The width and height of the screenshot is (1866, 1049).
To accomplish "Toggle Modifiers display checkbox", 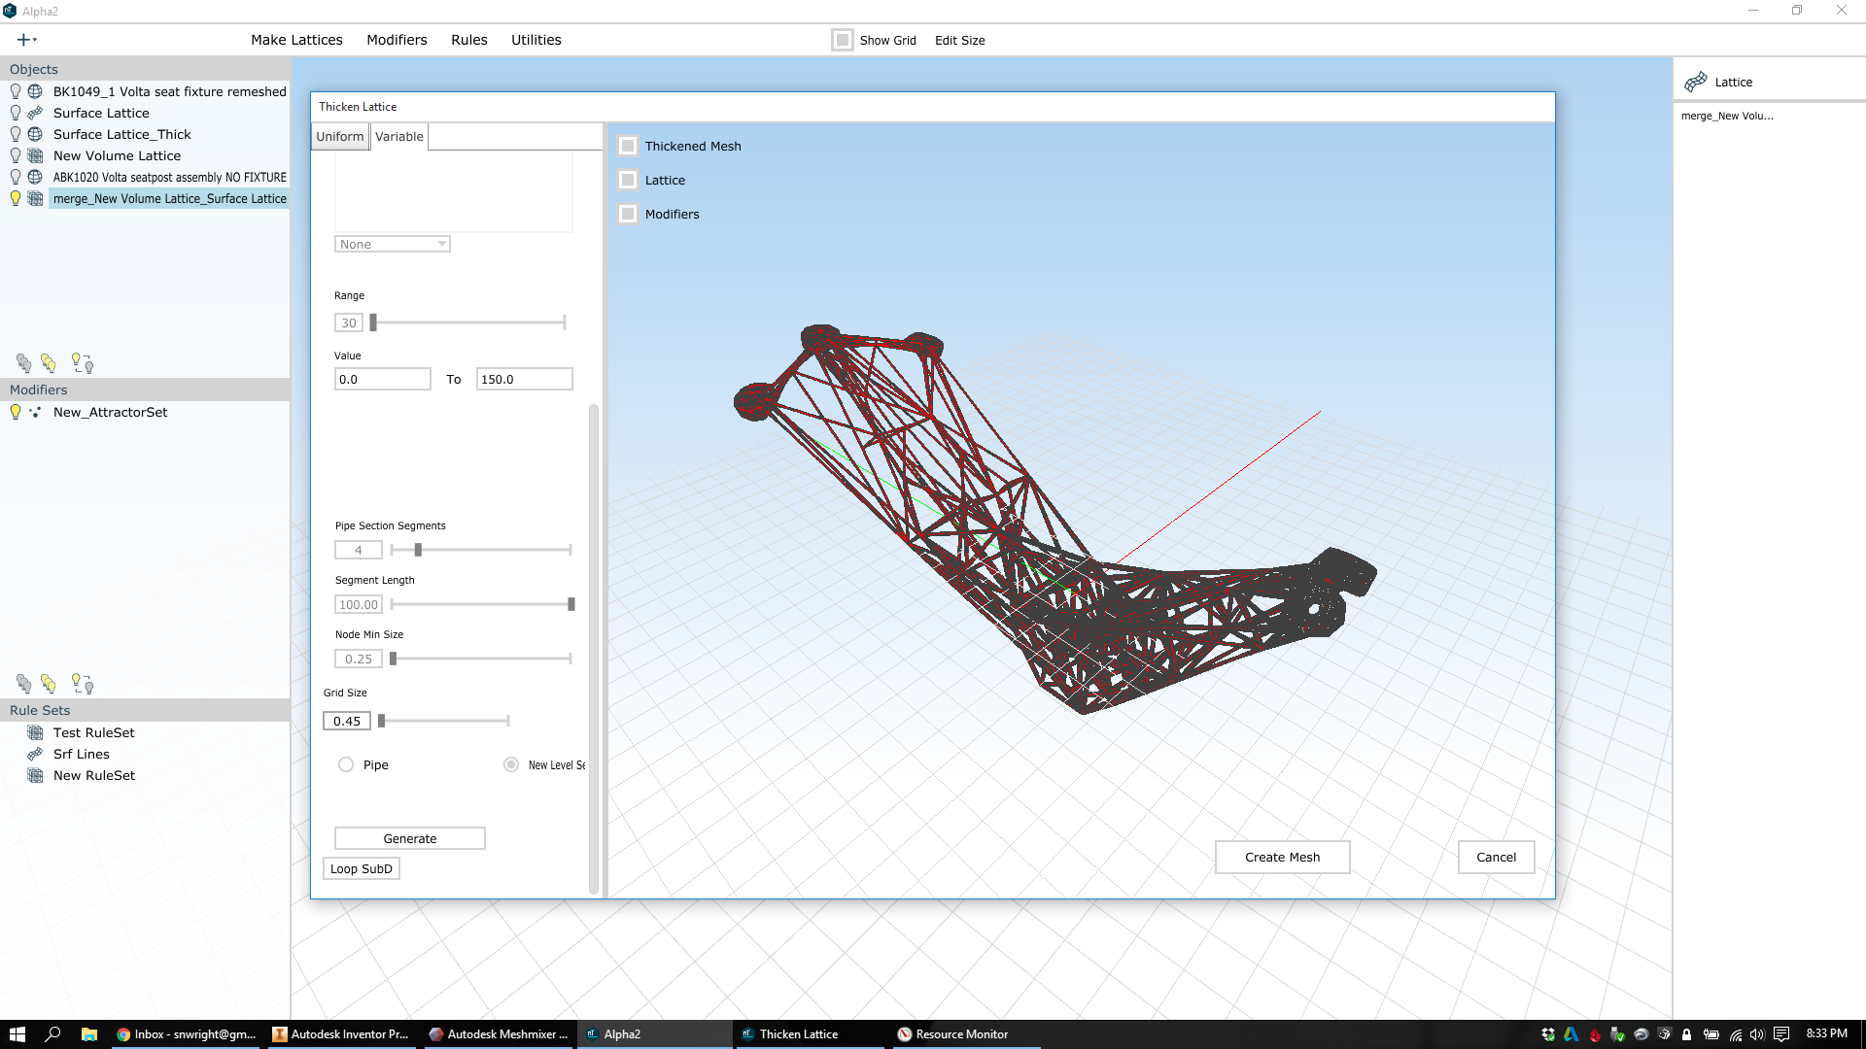I will pyautogui.click(x=628, y=214).
